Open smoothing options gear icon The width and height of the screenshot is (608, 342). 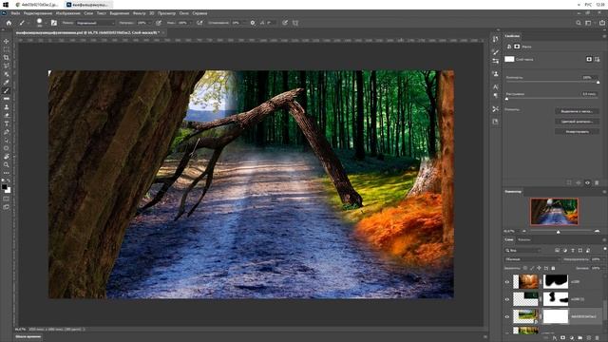tap(253, 23)
